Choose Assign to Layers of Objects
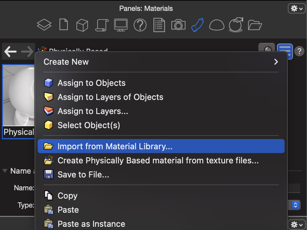Image resolution: width=307 pixels, height=230 pixels. (x=161, y=97)
